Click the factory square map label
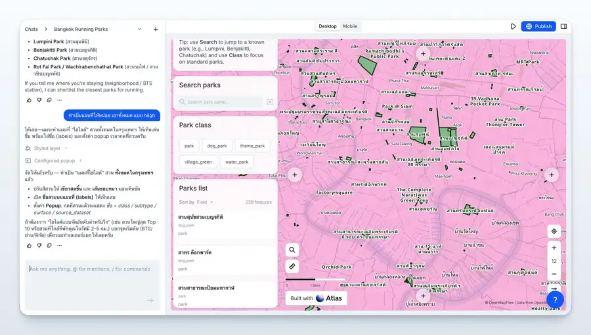 pyautogui.click(x=334, y=192)
